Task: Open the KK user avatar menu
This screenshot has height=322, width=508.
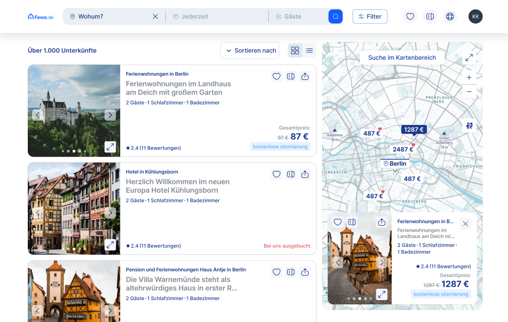Action: click(476, 16)
